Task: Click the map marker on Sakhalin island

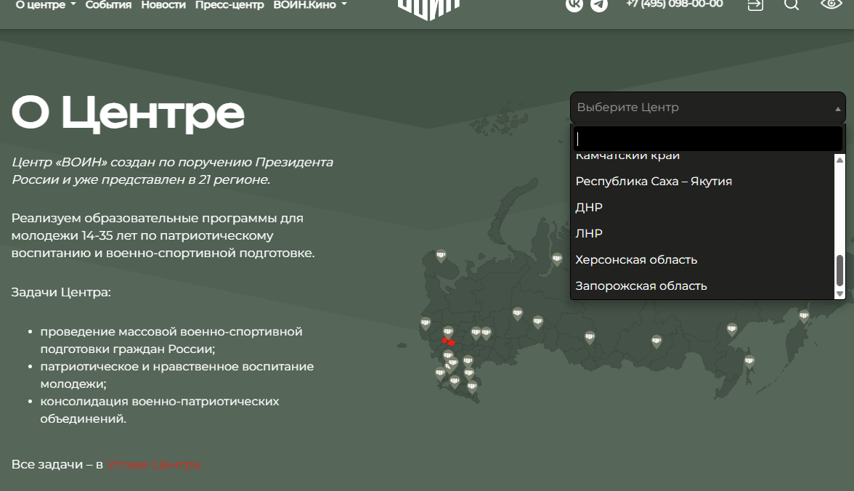Action: pyautogui.click(x=749, y=361)
